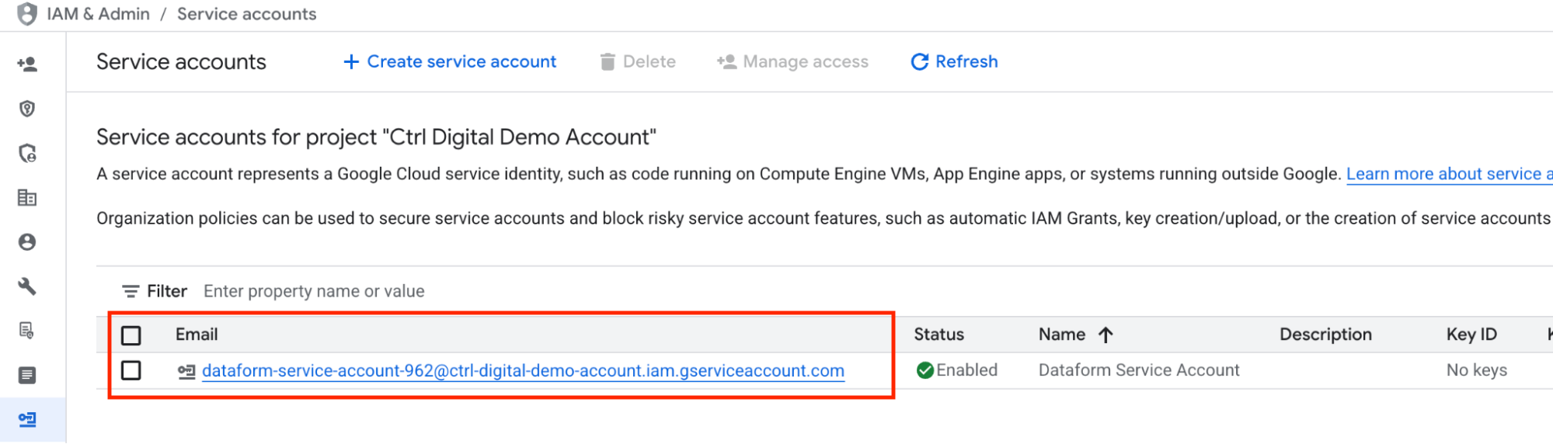Open the shield sidebar icon below IAM
The height and width of the screenshot is (444, 1553).
[27, 109]
